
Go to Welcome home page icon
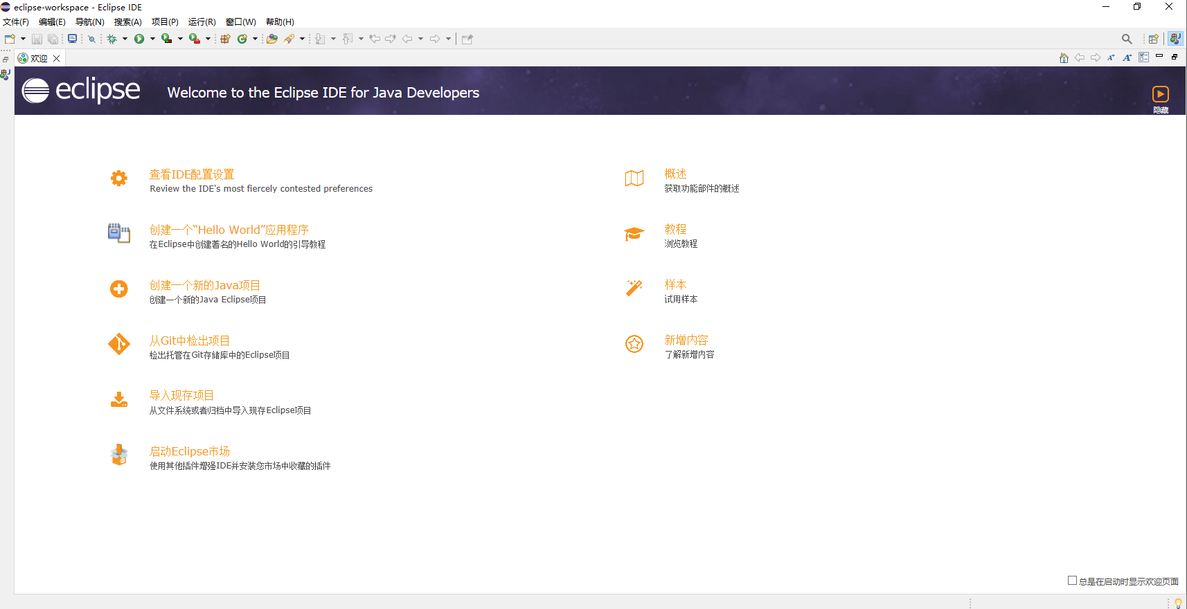(1064, 58)
